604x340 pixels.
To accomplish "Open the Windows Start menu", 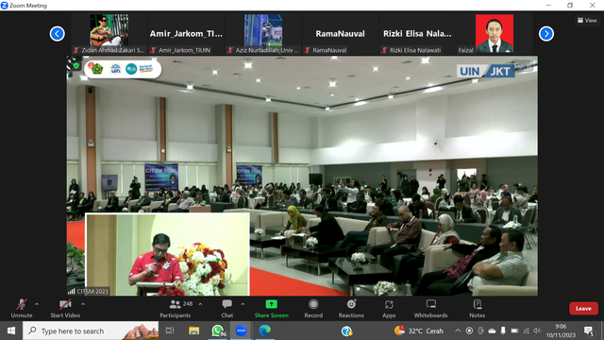I will click(11, 331).
